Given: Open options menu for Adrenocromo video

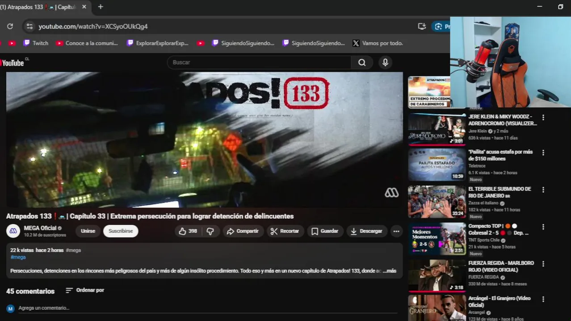Looking at the screenshot, I should click(543, 118).
